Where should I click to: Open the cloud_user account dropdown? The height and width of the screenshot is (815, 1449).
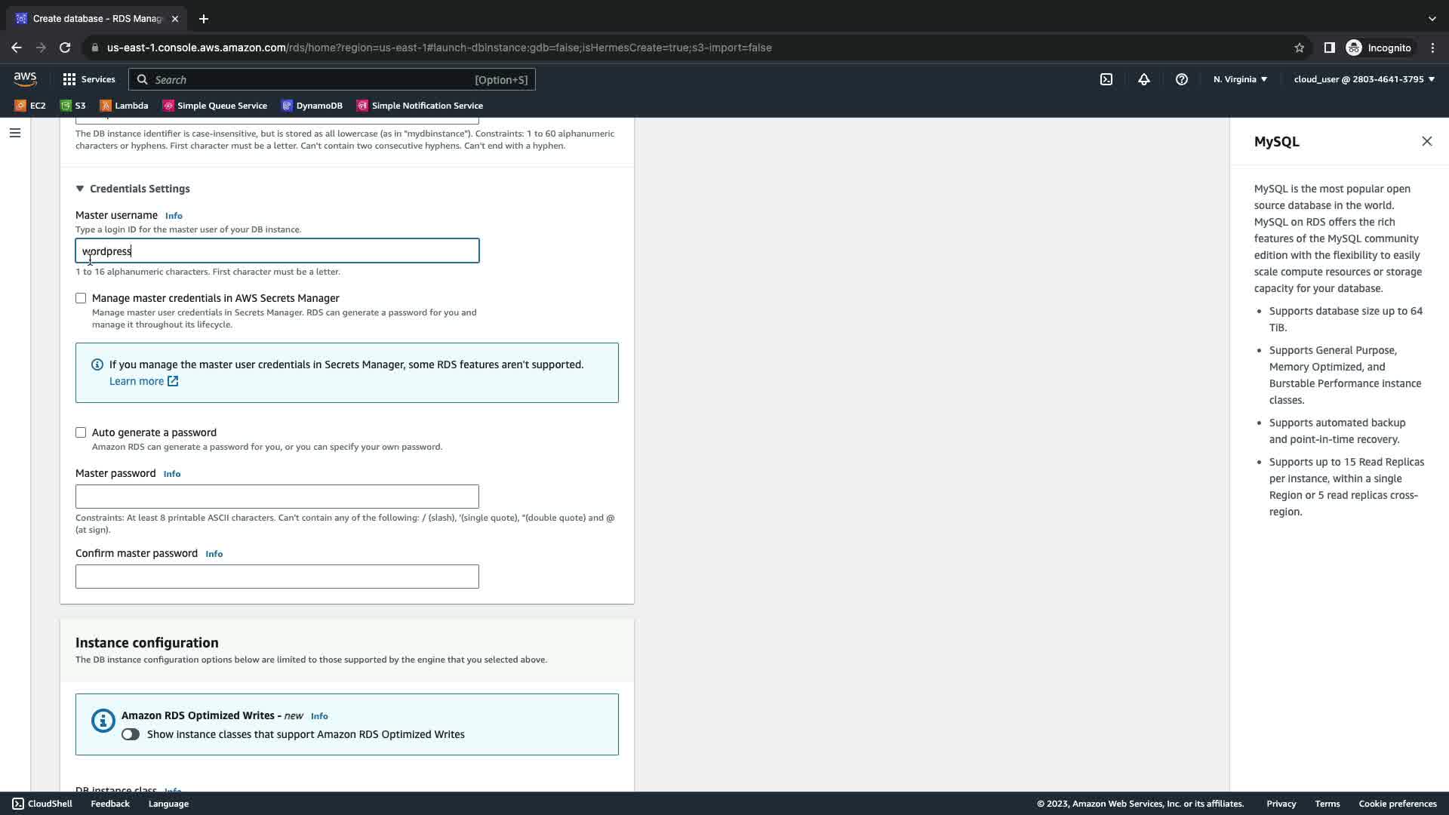(1364, 79)
